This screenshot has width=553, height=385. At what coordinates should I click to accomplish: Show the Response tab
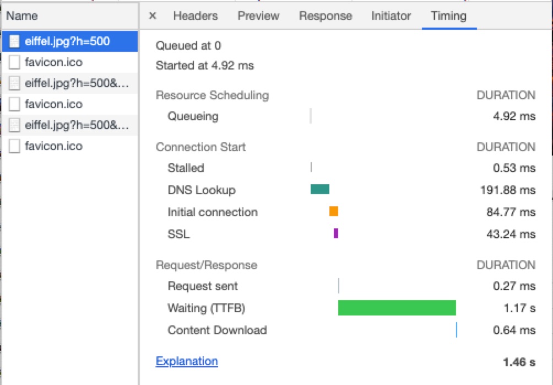tap(326, 16)
